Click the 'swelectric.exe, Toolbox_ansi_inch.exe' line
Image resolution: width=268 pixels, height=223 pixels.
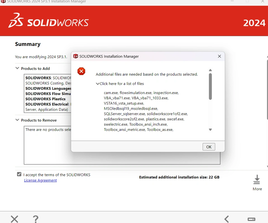pyautogui.click(x=136, y=124)
